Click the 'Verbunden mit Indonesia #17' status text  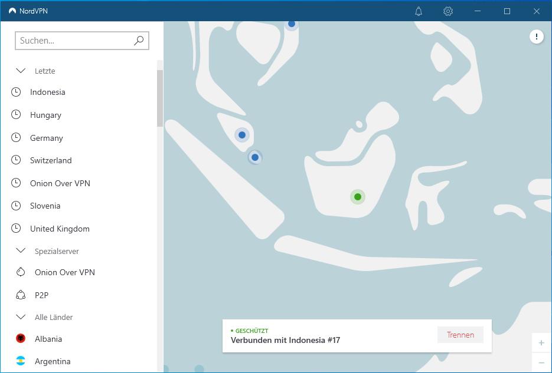coord(286,340)
